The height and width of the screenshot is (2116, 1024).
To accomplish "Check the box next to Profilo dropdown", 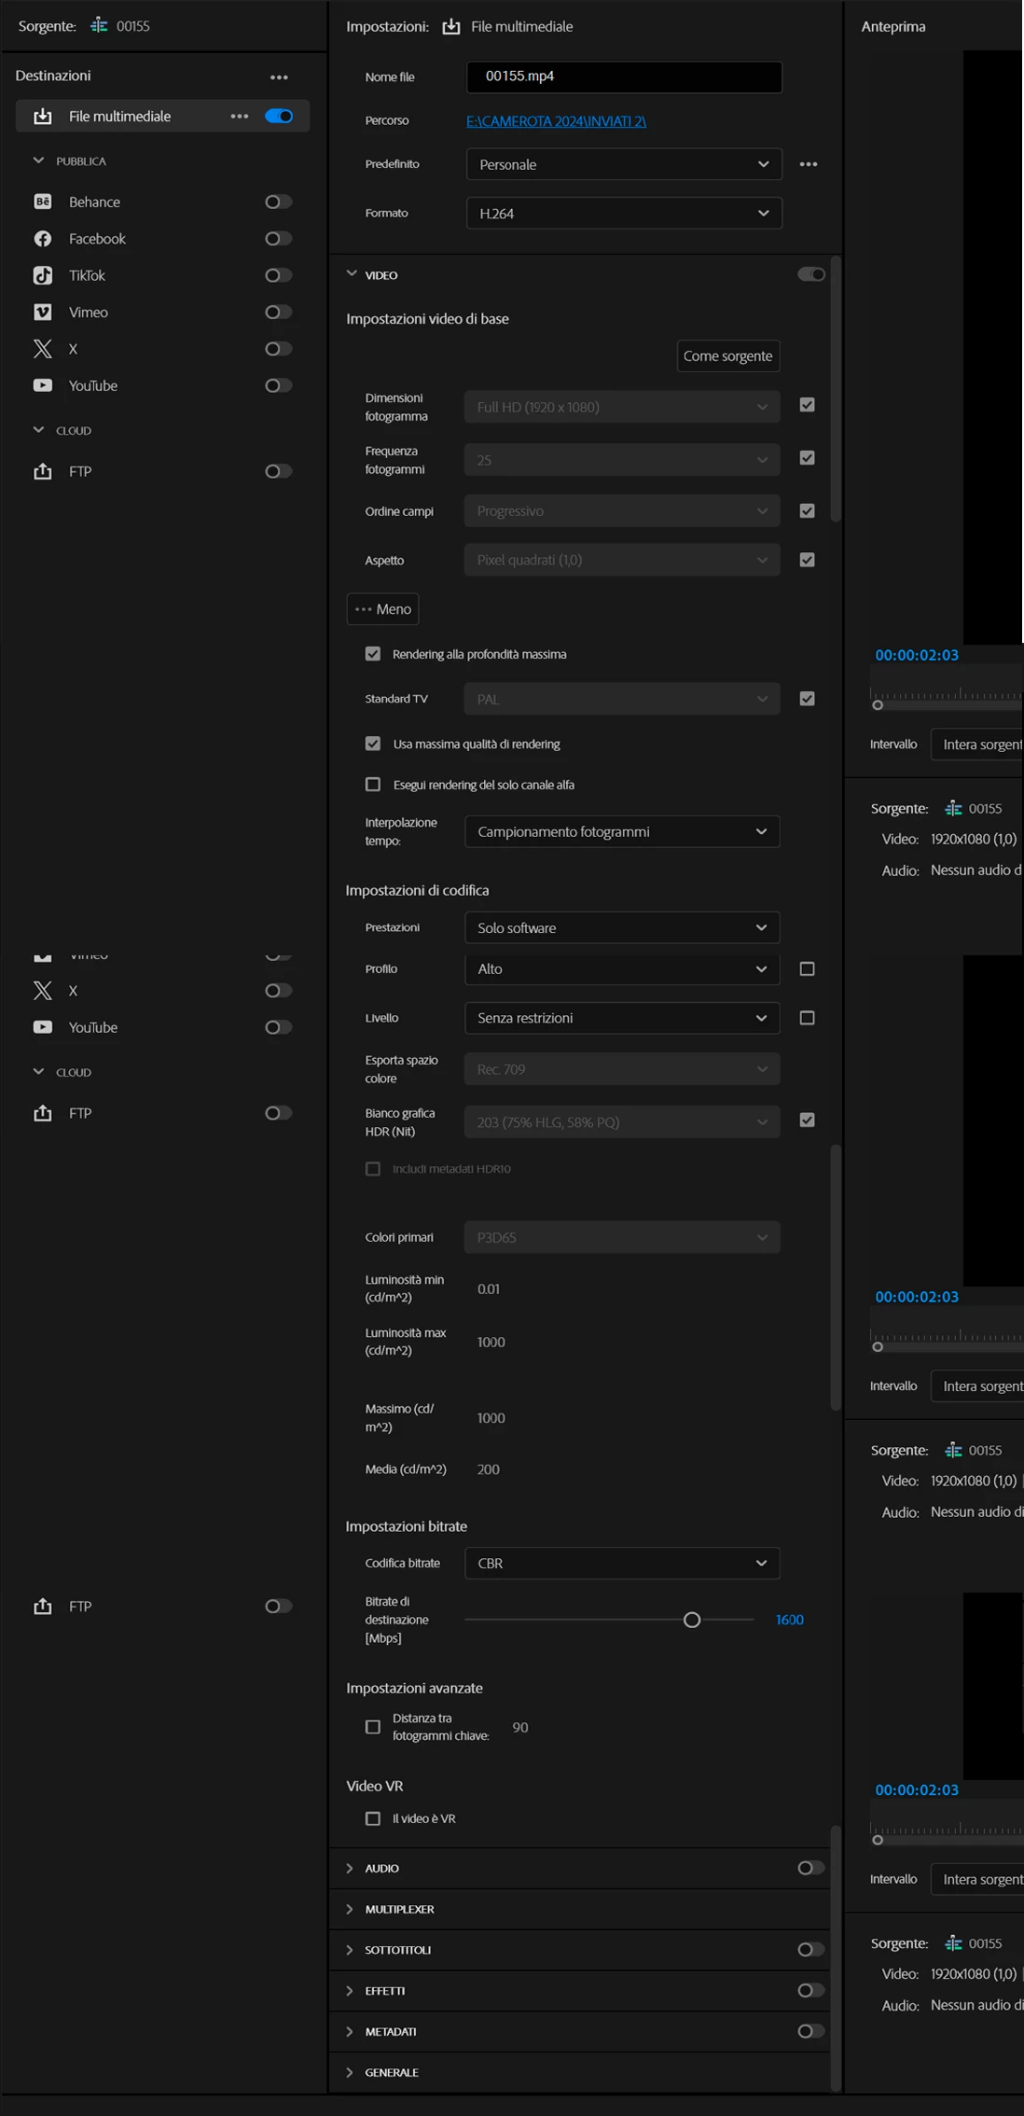I will click(808, 969).
